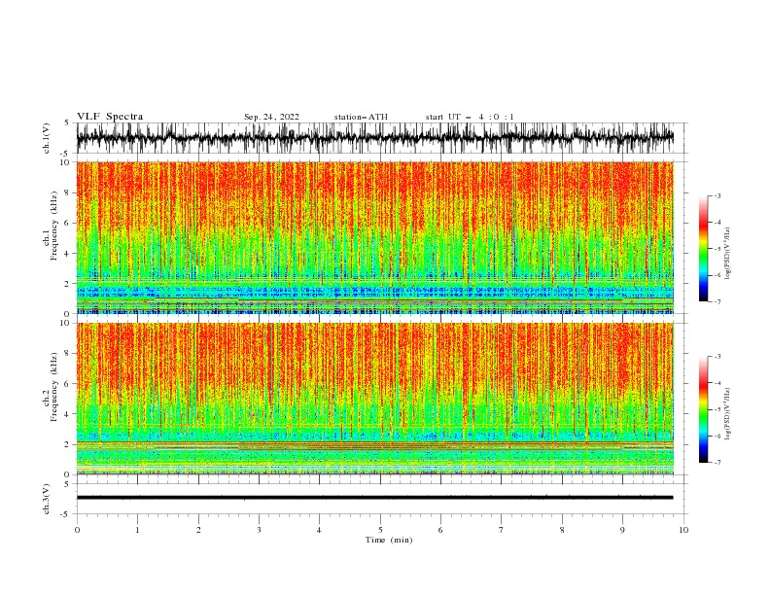
Task: Click the time axis tick label "10"
Action: [x=683, y=530]
